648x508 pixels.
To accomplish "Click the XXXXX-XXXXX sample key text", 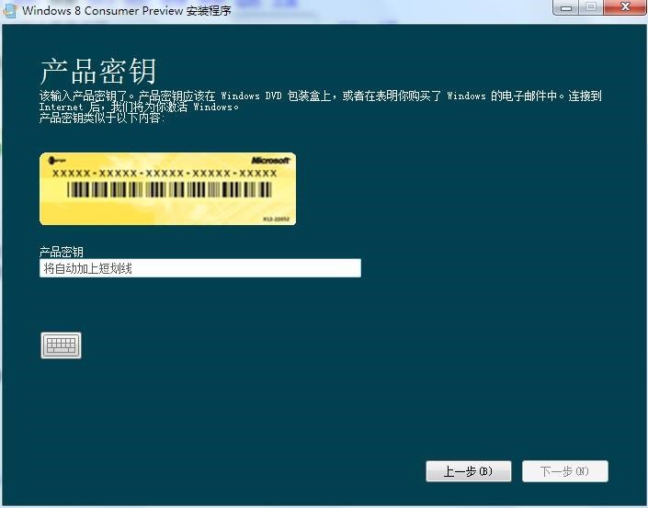I will [165, 173].
